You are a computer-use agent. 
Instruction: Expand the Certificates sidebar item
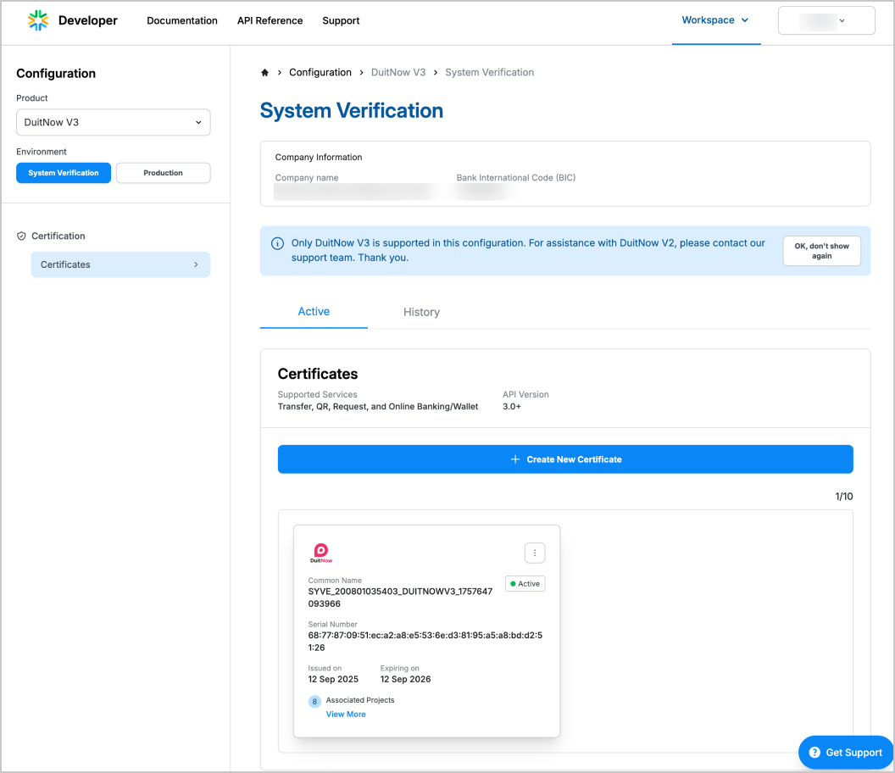tap(120, 264)
